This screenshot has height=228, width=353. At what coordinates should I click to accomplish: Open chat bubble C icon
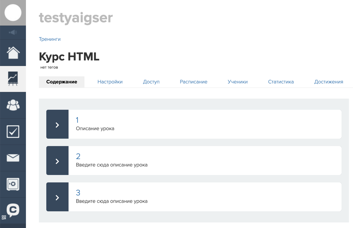13,210
